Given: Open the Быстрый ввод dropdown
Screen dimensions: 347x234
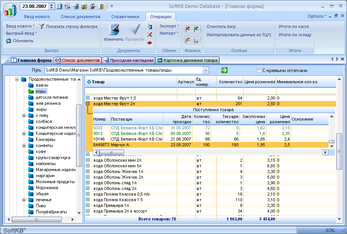Looking at the screenshot, I should [21, 33].
